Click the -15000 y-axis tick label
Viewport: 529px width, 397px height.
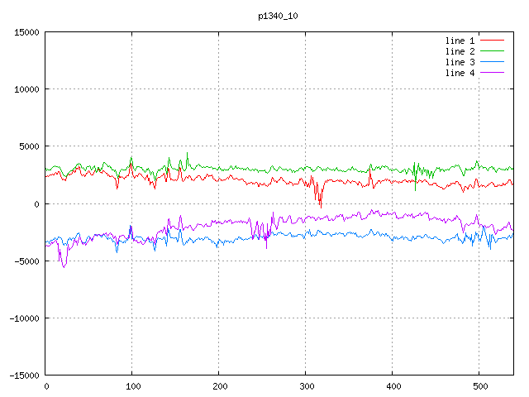coord(24,375)
